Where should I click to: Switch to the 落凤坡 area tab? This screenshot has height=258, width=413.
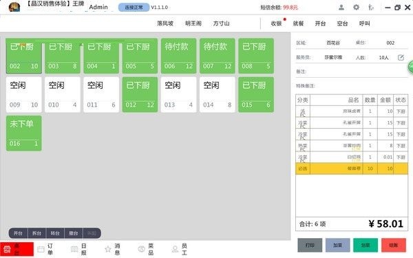(165, 23)
